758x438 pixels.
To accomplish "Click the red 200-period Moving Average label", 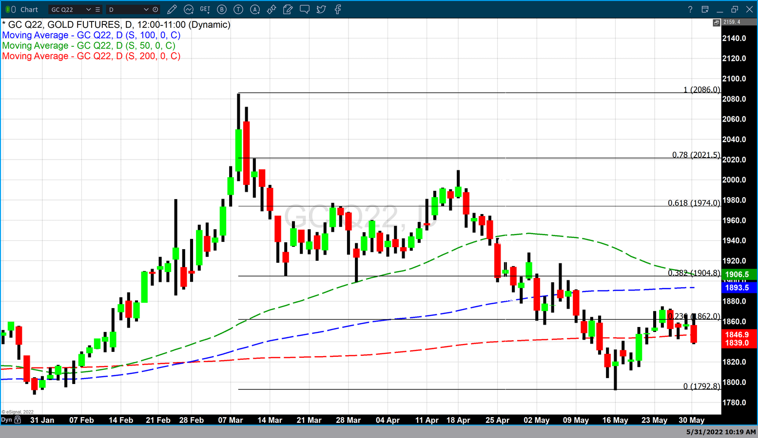I will coord(91,56).
